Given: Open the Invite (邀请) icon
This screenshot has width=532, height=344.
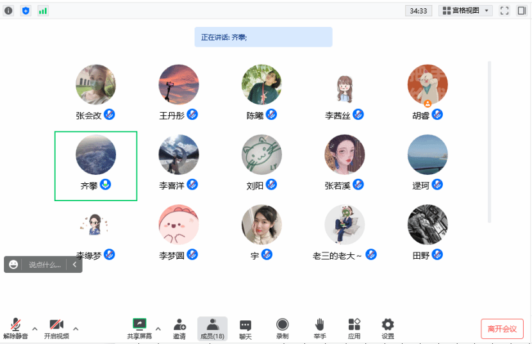Looking at the screenshot, I should (179, 328).
